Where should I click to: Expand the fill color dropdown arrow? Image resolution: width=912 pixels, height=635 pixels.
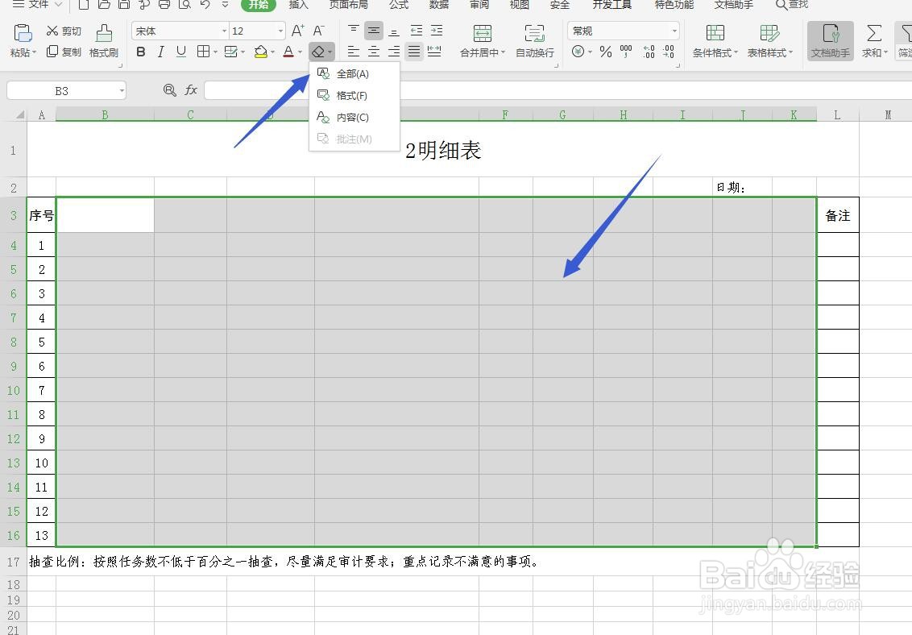point(271,52)
